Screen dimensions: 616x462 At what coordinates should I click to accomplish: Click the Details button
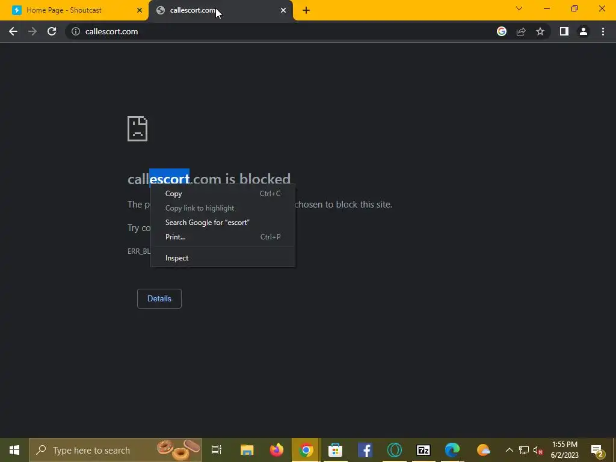pyautogui.click(x=159, y=298)
